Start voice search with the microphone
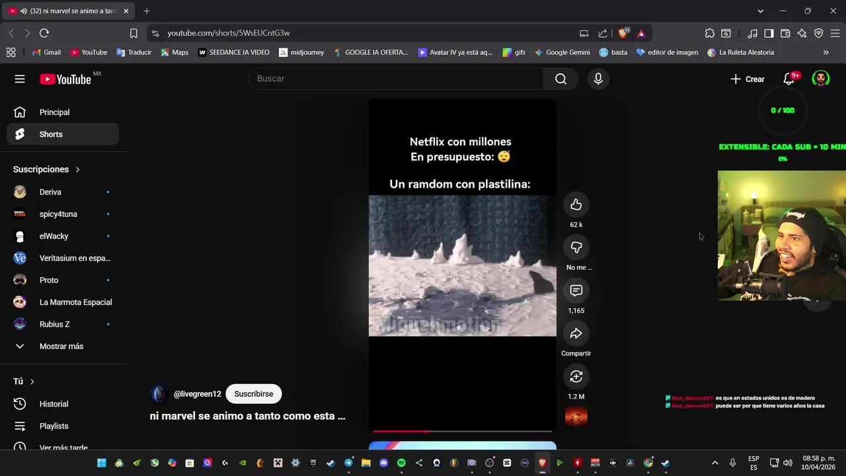Image resolution: width=846 pixels, height=476 pixels. [x=598, y=79]
